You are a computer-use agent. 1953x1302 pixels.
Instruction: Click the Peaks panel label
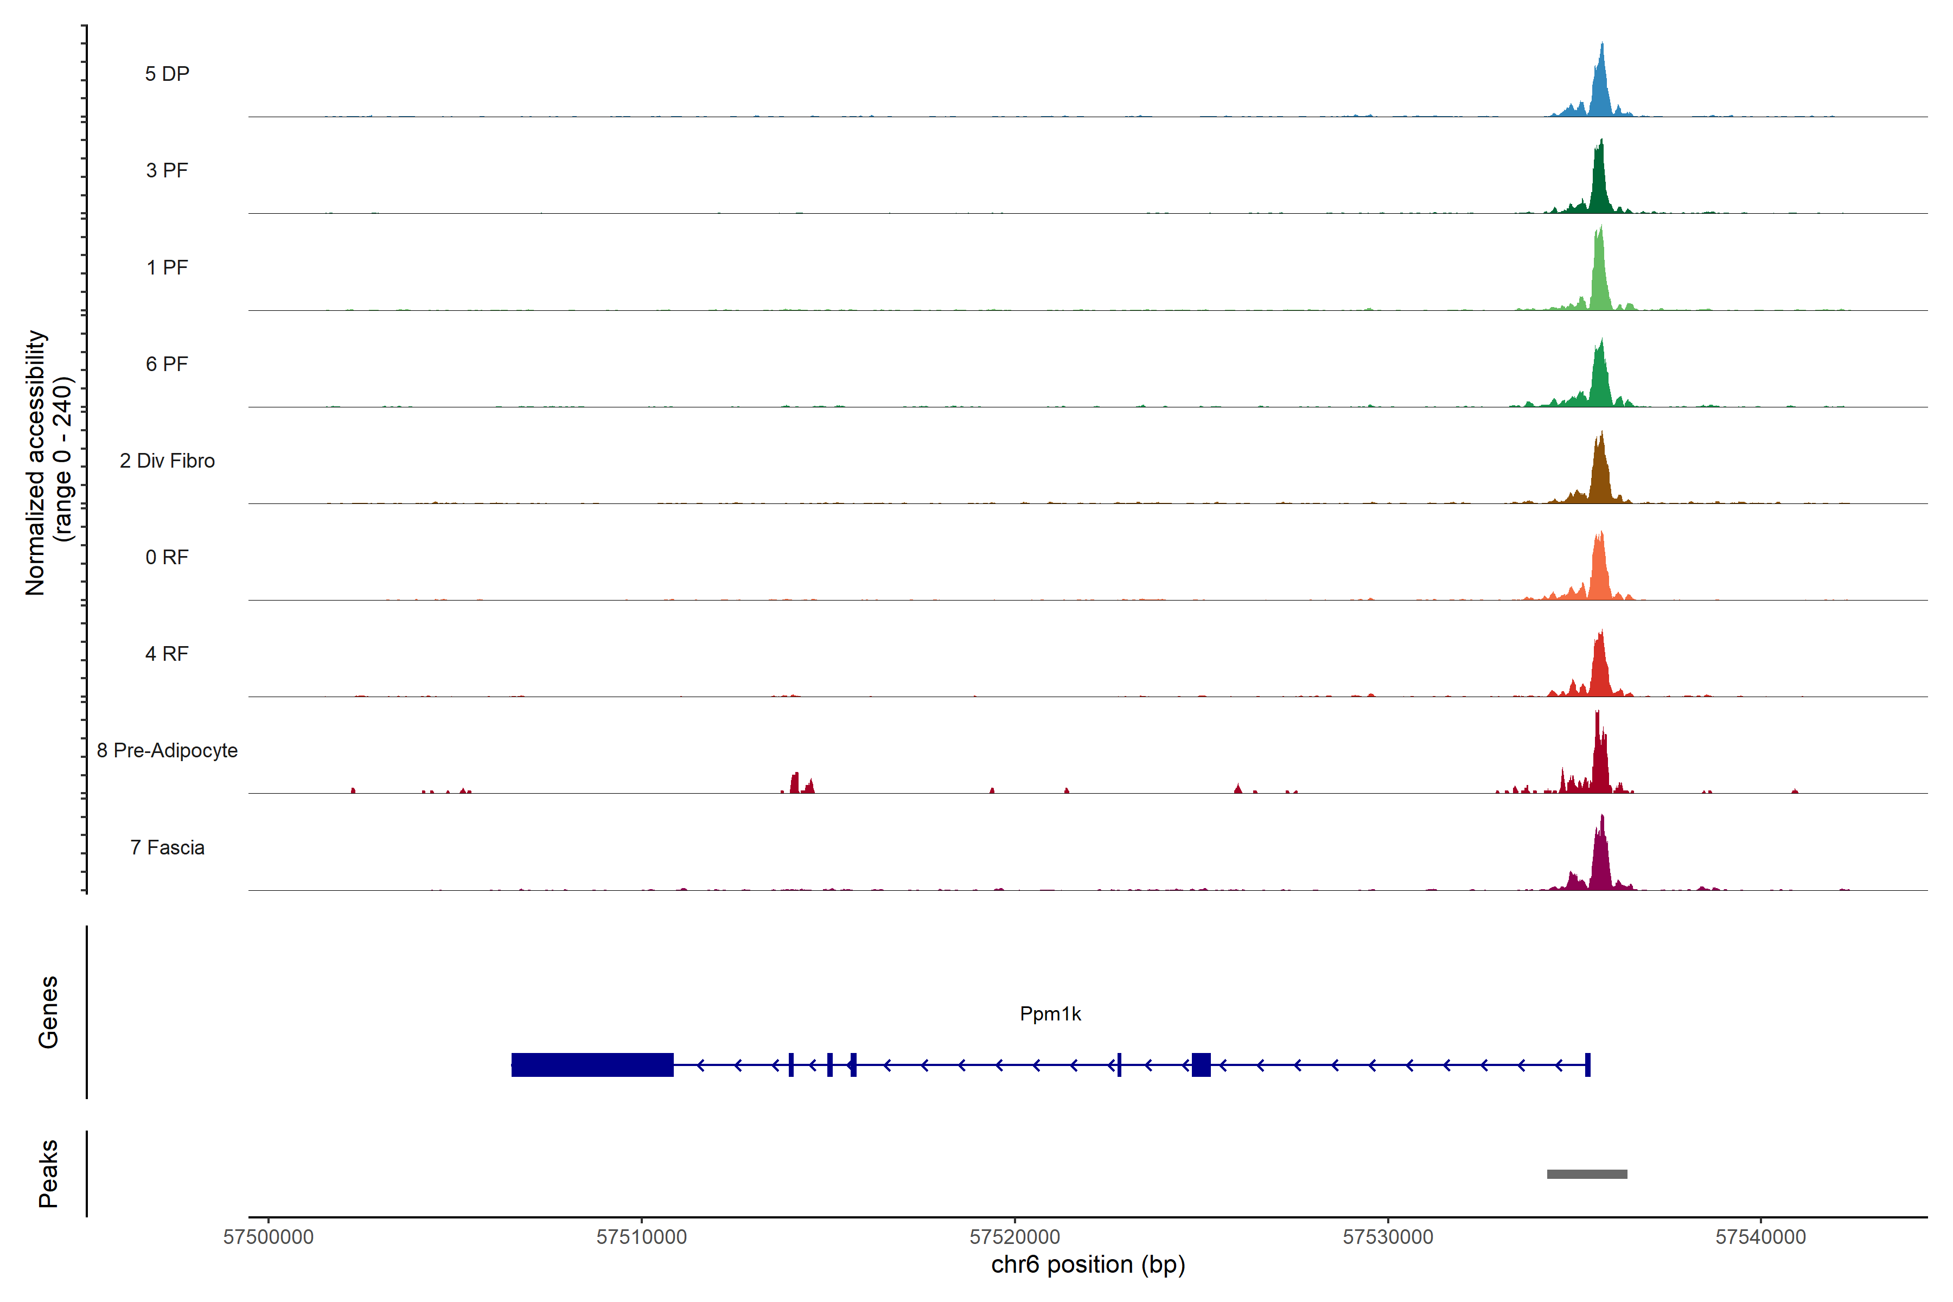pyautogui.click(x=48, y=1173)
